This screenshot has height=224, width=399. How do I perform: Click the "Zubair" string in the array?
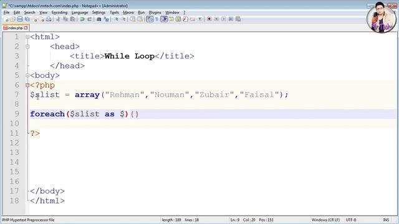click(214, 95)
